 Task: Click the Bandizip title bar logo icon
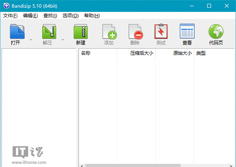coord(6,6)
